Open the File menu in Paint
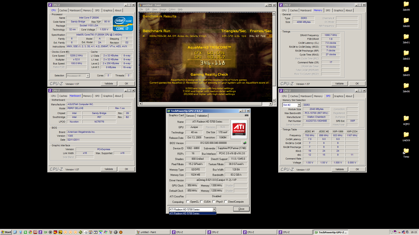Viewport: 419px width, 235px height. coord(141,9)
